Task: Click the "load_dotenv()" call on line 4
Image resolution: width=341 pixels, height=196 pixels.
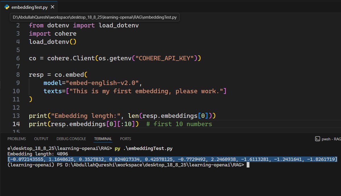Action: [53, 42]
